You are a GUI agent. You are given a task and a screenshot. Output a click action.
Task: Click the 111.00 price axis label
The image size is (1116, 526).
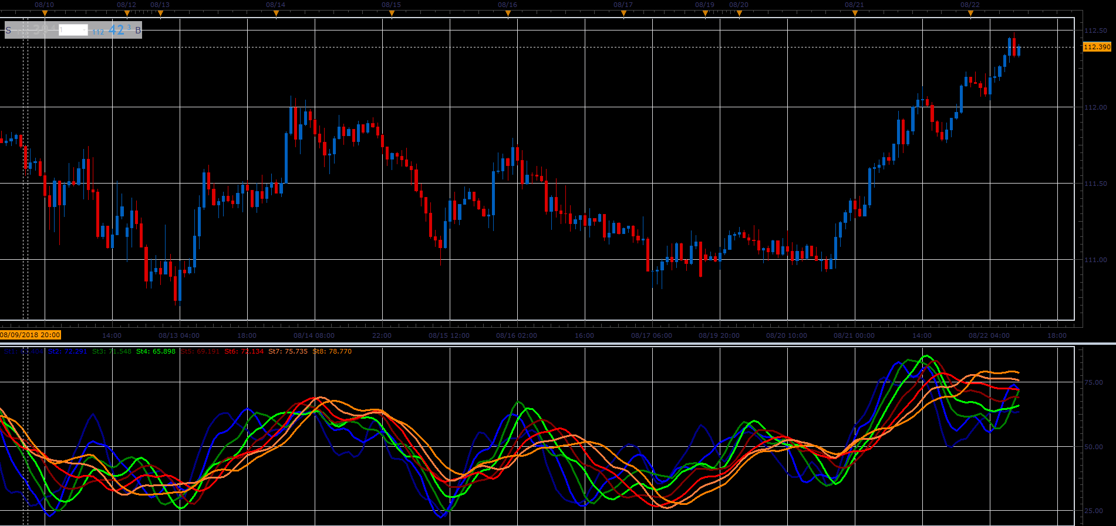point(1095,260)
